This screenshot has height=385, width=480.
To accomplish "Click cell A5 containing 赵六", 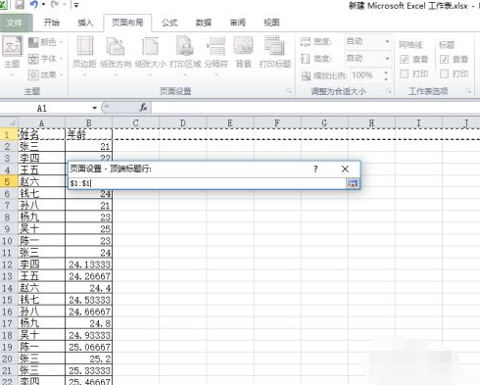I will click(x=41, y=182).
